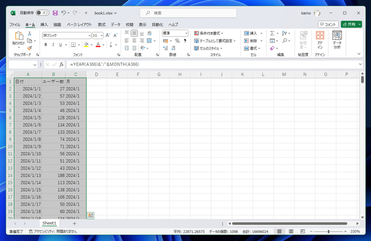
Task: Open the ファイル tab
Action: pos(15,25)
